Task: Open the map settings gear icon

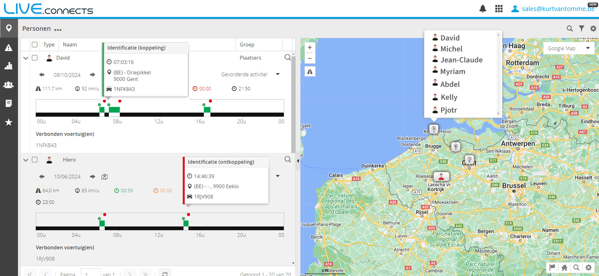Action: tap(589, 268)
